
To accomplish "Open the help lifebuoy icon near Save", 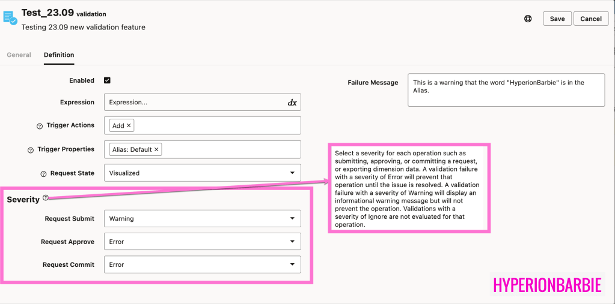I will [528, 19].
